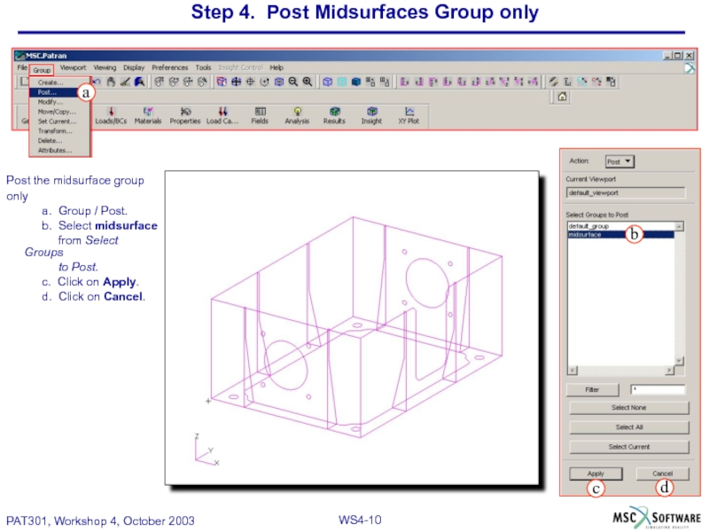Select the Hidden Line cyan cube icon
This screenshot has width=709, height=532.
pyautogui.click(x=342, y=82)
